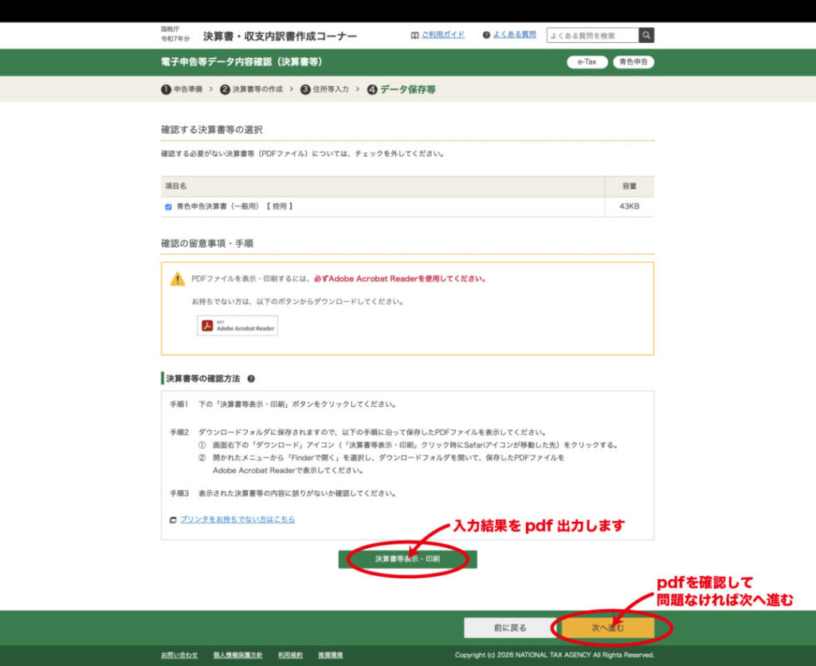Click the question mark icon beside よくある質問
Viewport: 816px width, 666px height.
[x=486, y=35]
